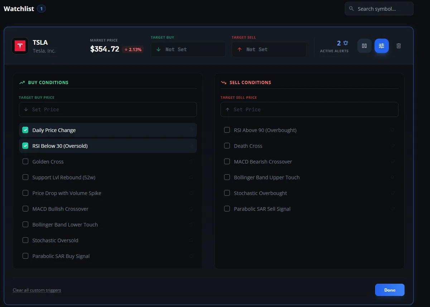Screen dimensions: 430x307
Task: Click the Tesla logo icon
Action: pyautogui.click(x=20, y=46)
